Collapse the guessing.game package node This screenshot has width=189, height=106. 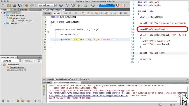click(x=7, y=18)
